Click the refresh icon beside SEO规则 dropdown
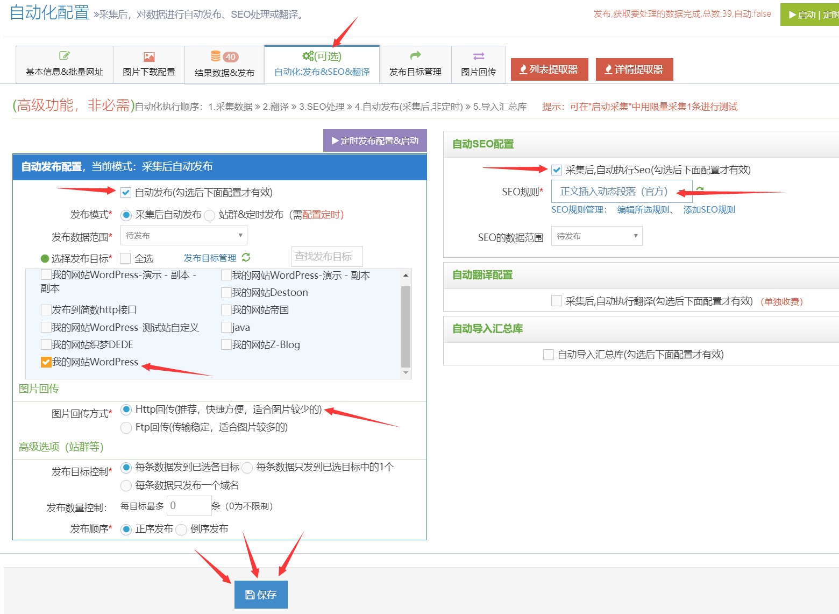839x614 pixels. coord(700,189)
